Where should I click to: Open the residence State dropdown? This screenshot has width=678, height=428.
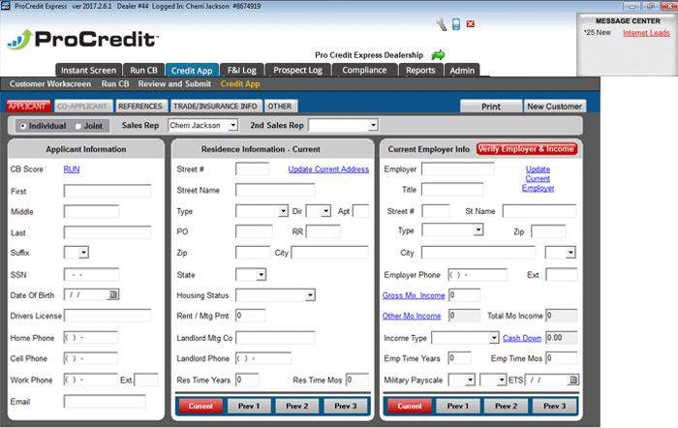click(x=261, y=275)
